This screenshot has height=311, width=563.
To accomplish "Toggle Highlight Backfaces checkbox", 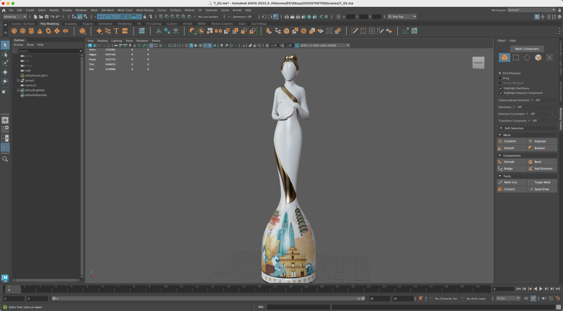I will [x=501, y=88].
